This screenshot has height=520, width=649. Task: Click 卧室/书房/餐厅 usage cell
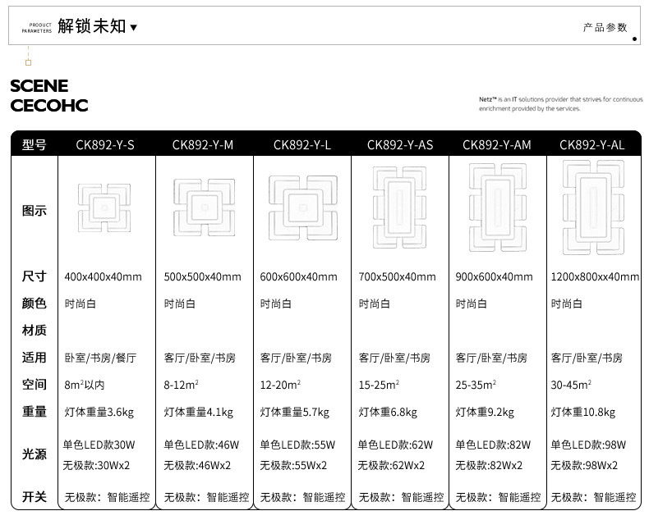(100, 358)
